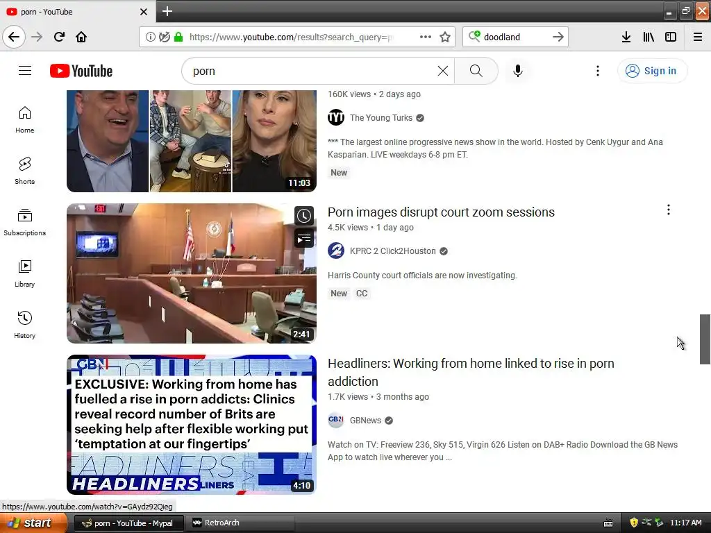The height and width of the screenshot is (533, 711).
Task: Submit the doodland search with the arrow
Action: tap(558, 37)
